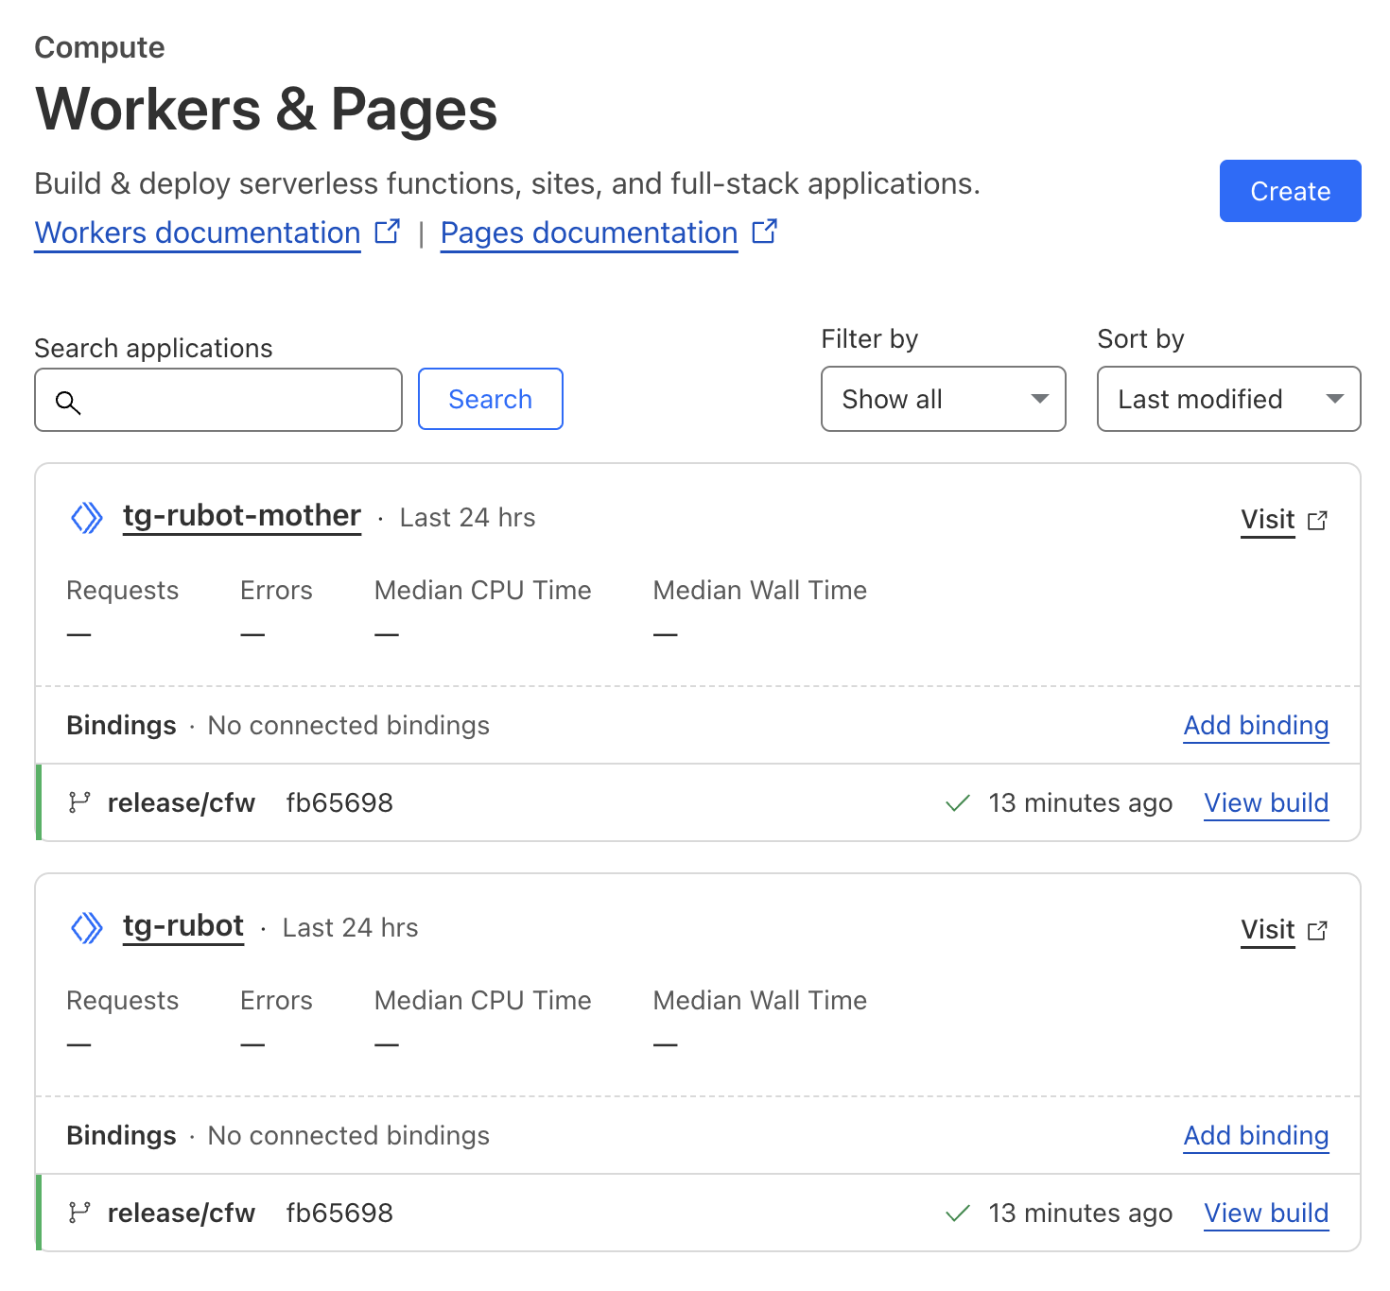Click branch icon in tg-rubot-mother build row
This screenshot has width=1390, height=1291.
coord(79,802)
